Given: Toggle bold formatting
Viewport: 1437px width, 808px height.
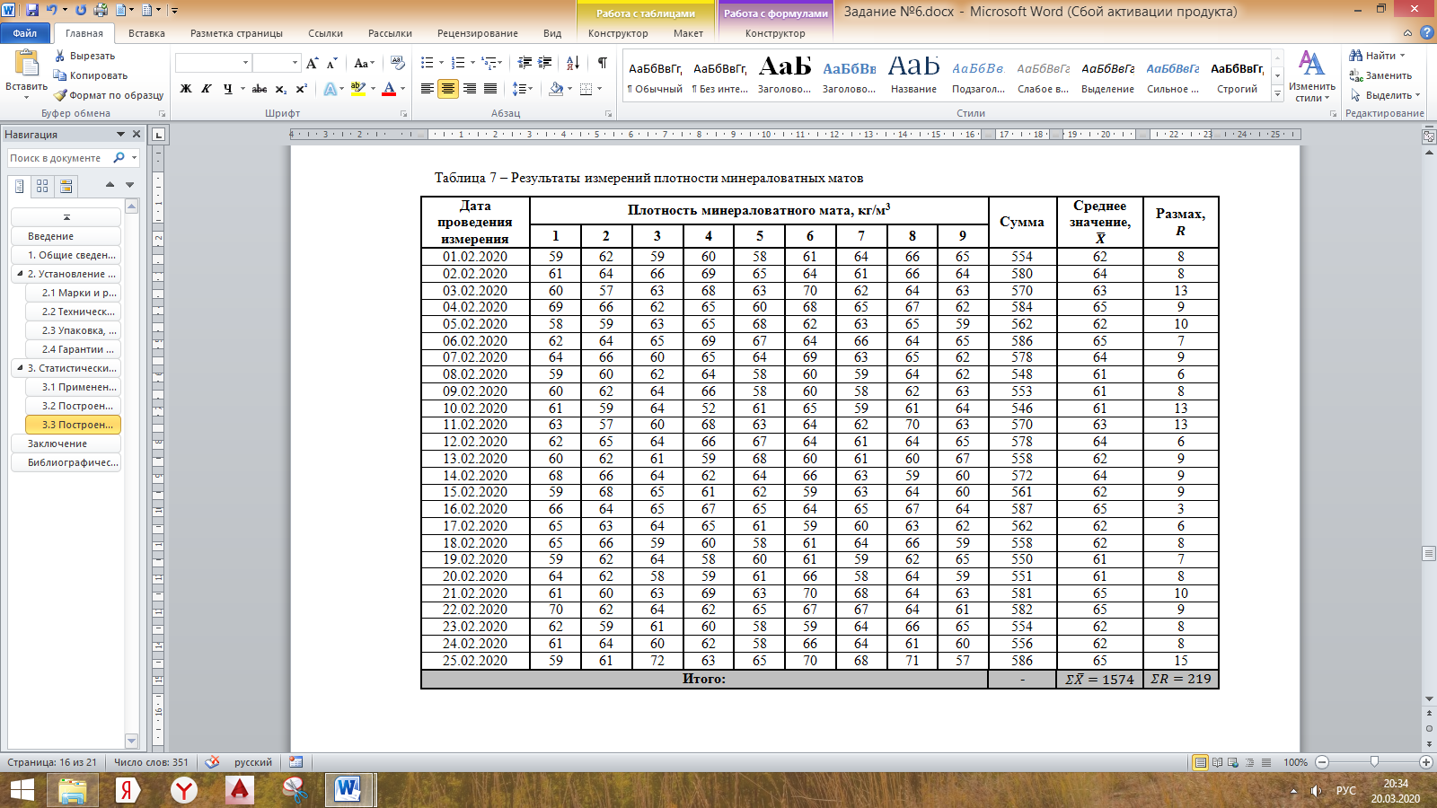Looking at the screenshot, I should pos(186,89).
